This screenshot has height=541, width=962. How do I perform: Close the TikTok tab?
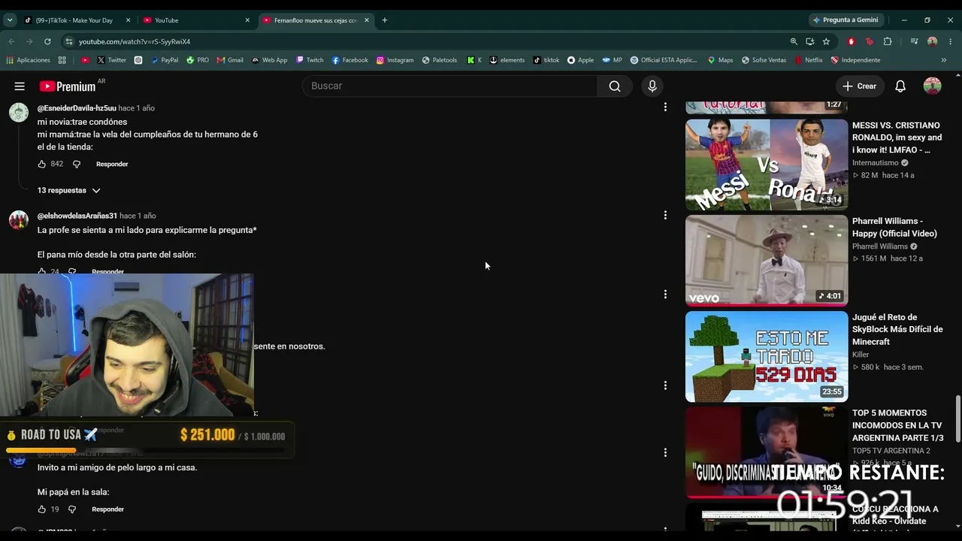pos(129,20)
